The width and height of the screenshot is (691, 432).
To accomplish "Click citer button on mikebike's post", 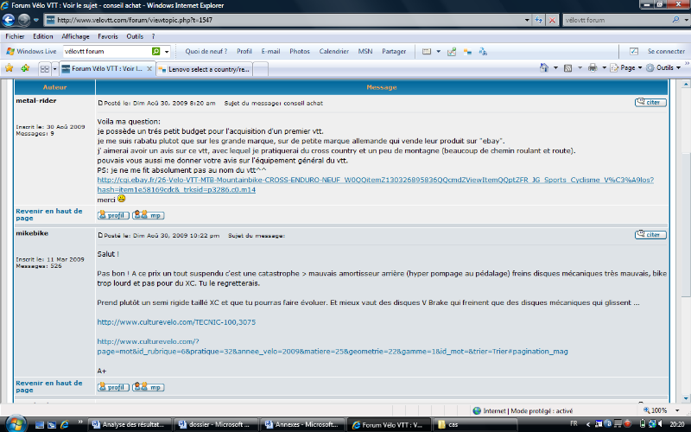I will tap(650, 234).
